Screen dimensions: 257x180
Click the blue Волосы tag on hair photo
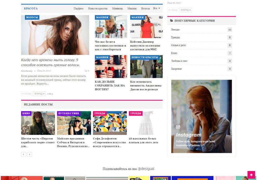click(32, 17)
